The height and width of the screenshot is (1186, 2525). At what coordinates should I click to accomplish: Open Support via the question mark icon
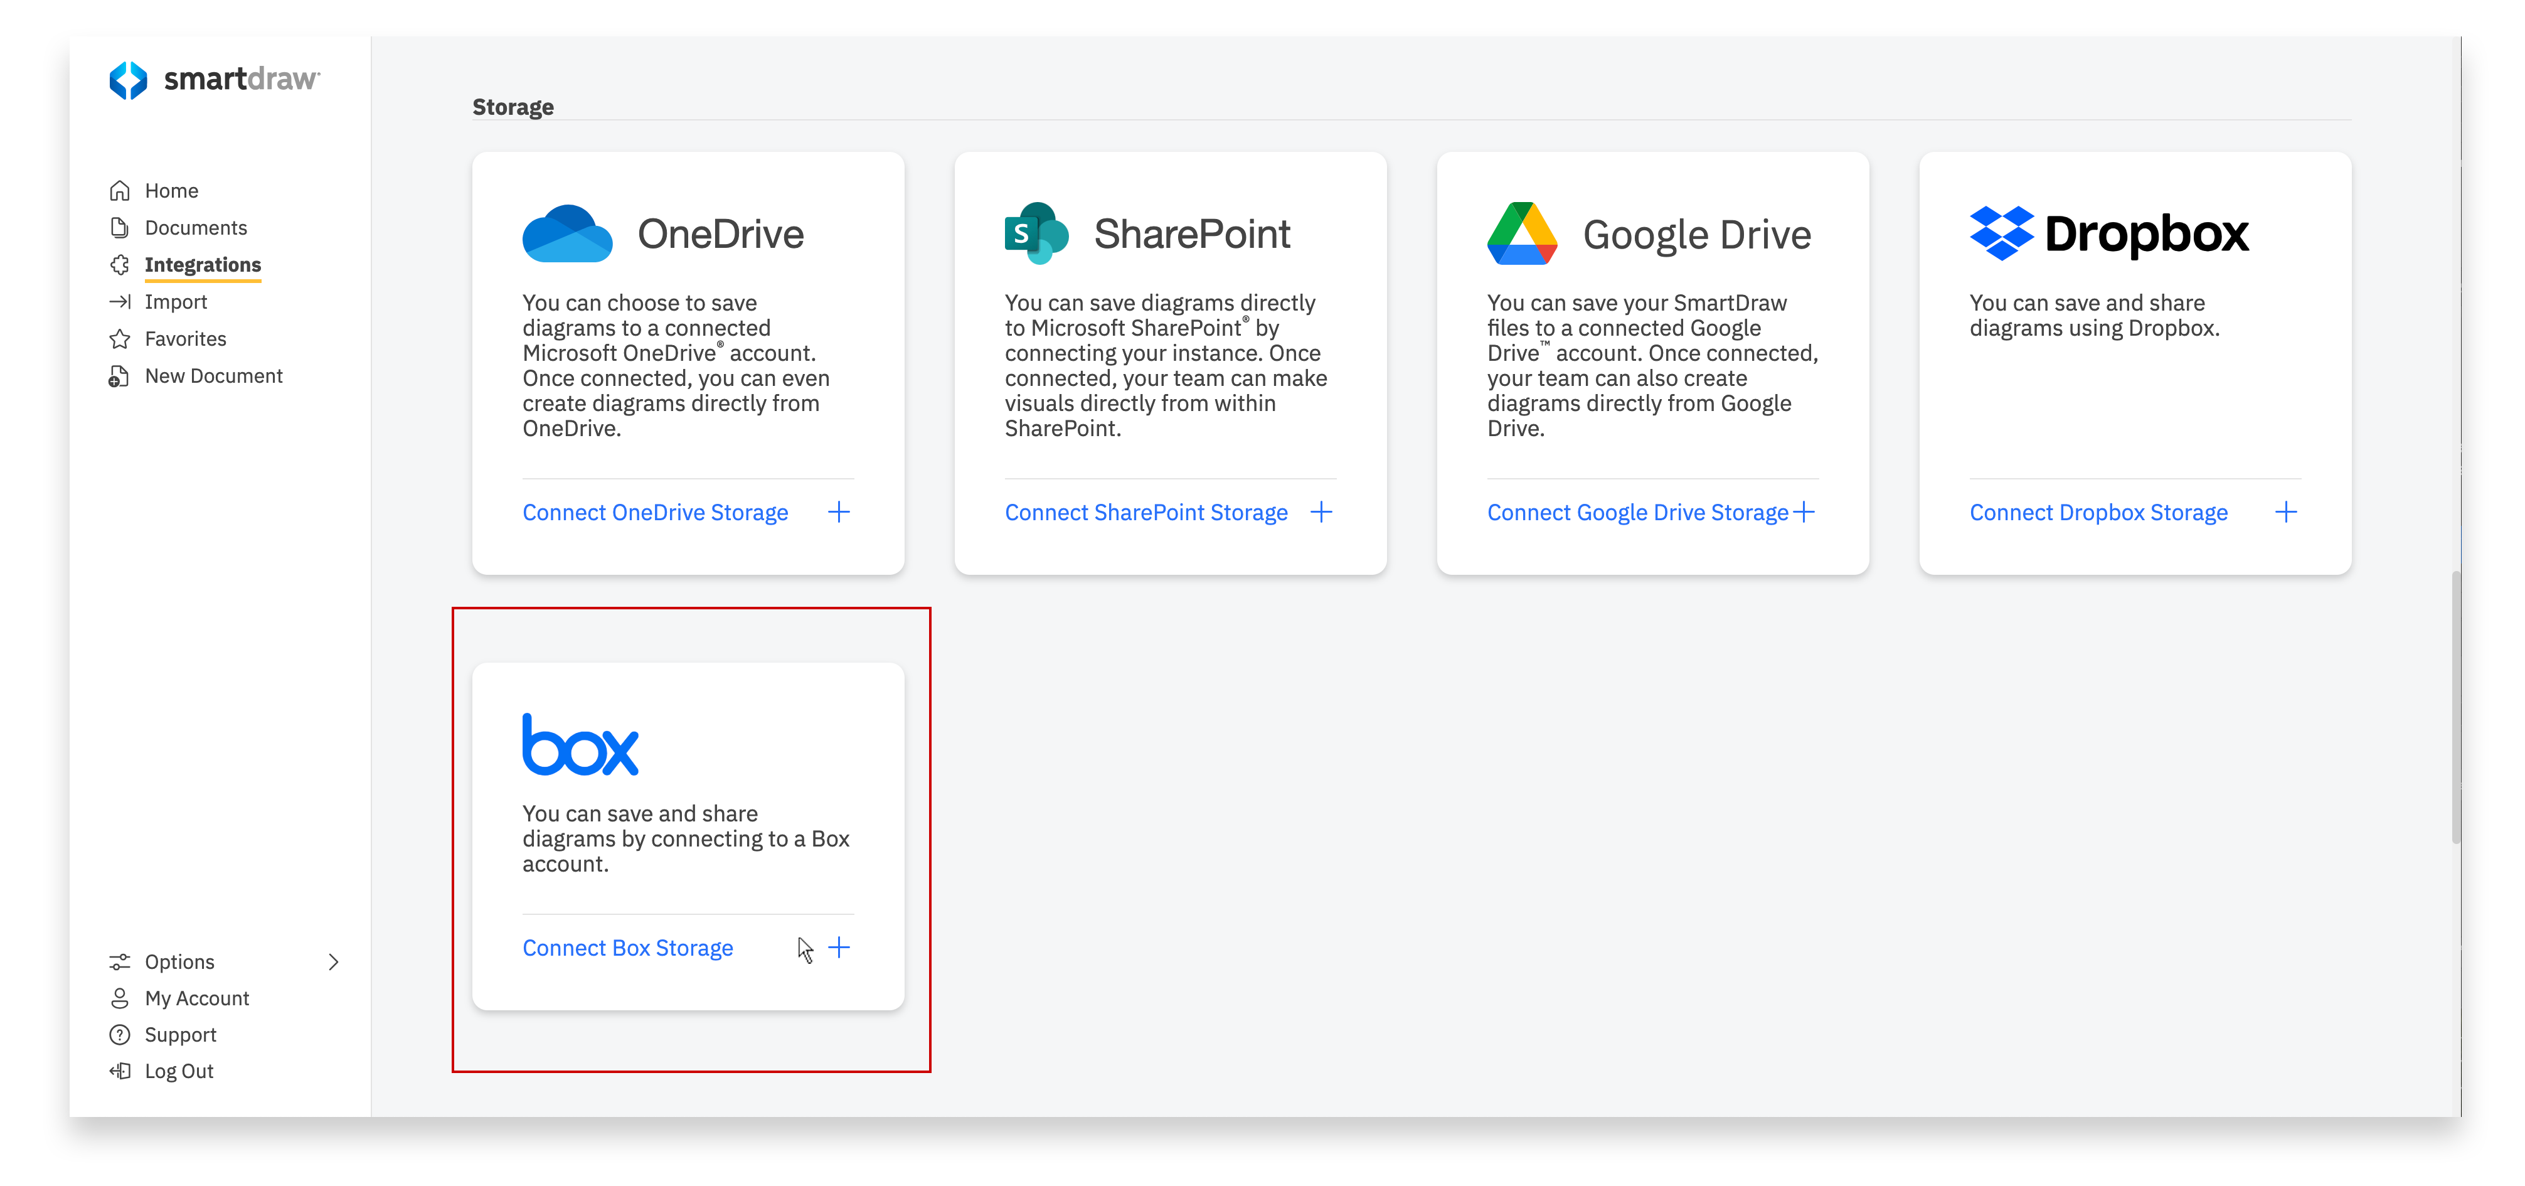tap(120, 1034)
